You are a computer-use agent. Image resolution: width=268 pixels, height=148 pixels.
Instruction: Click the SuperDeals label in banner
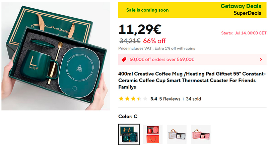(x=247, y=13)
